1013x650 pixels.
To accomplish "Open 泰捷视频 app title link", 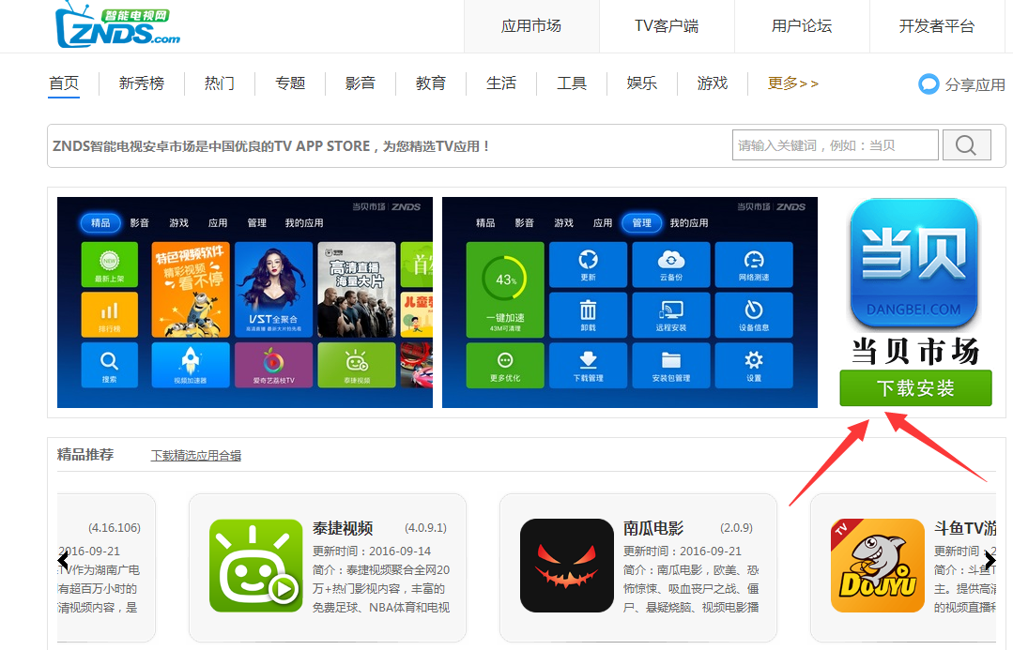I will 343,528.
